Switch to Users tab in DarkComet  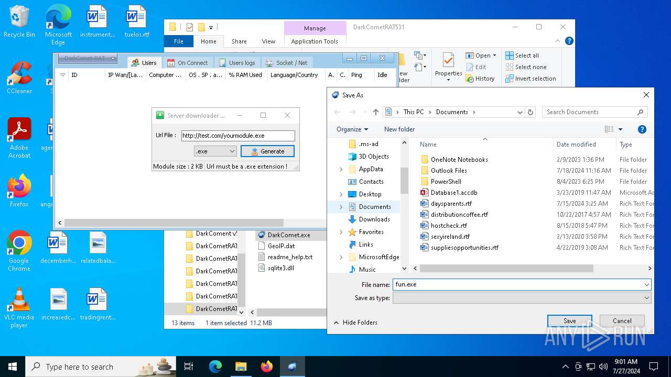tap(143, 63)
